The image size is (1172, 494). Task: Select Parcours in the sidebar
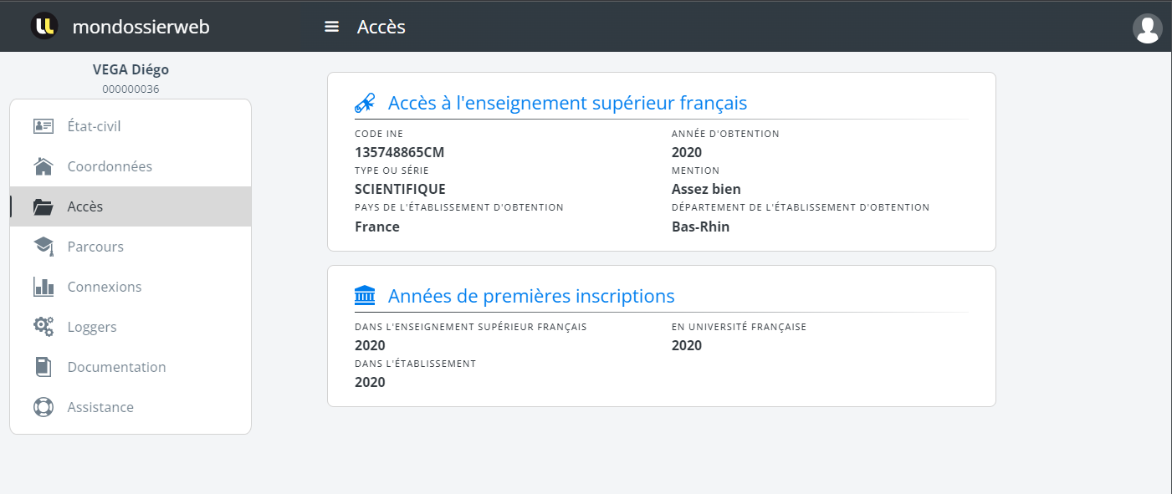click(95, 247)
